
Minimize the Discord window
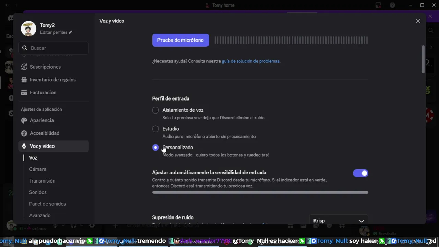click(x=411, y=5)
